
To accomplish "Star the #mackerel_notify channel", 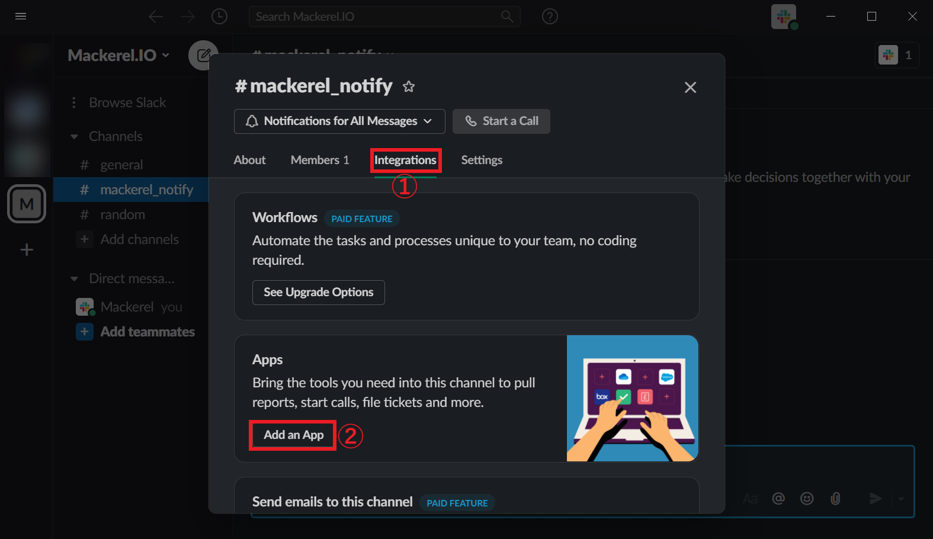I will pos(408,86).
